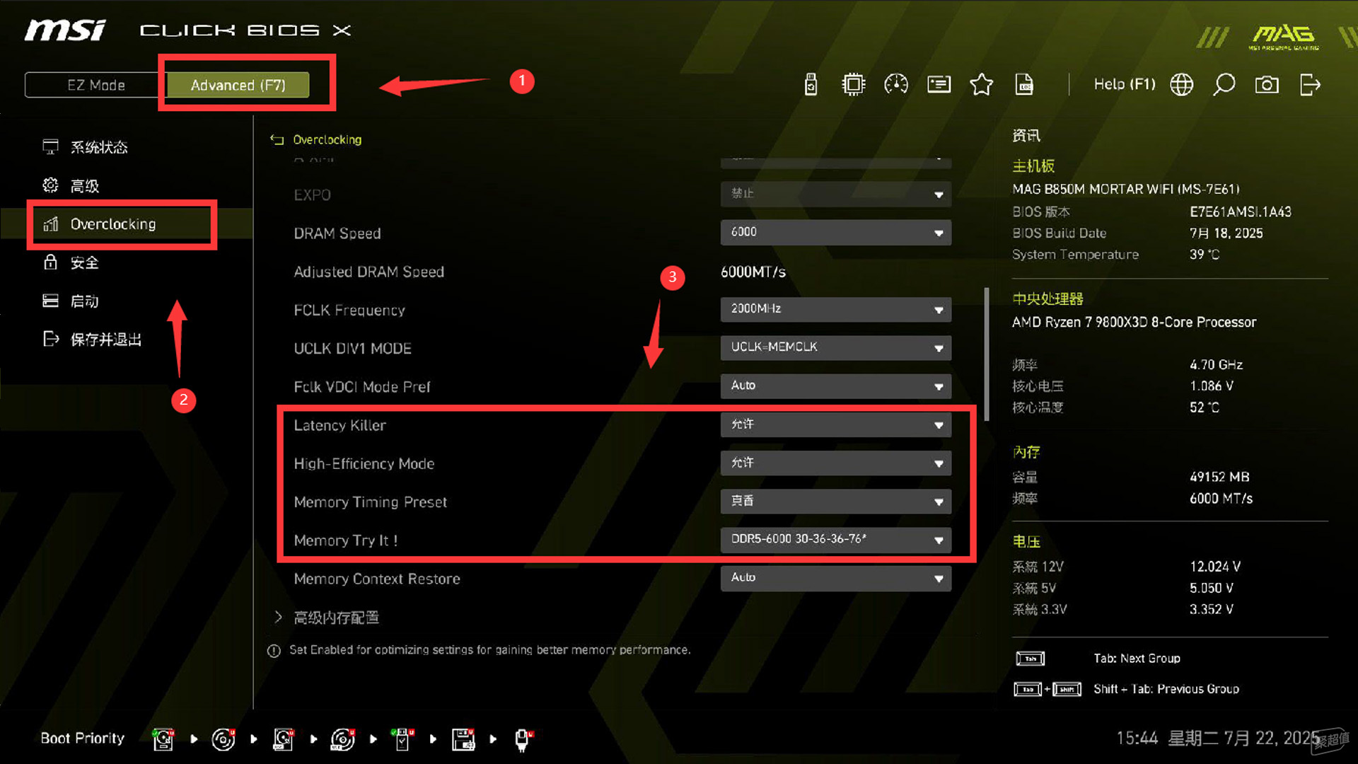Click BIOS version E7E61AMSI.1A43
Screen dimensions: 1358x764
pos(1240,212)
